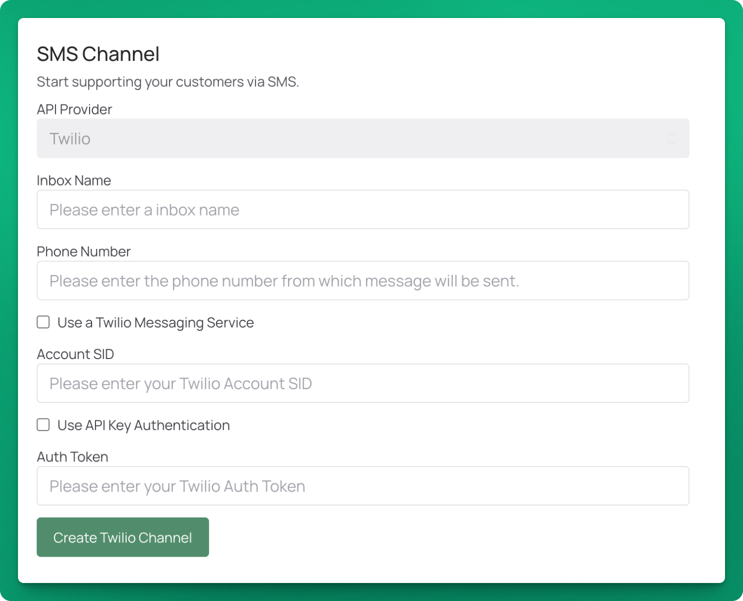743x601 pixels.
Task: Select the Account SID input field
Action: click(363, 383)
